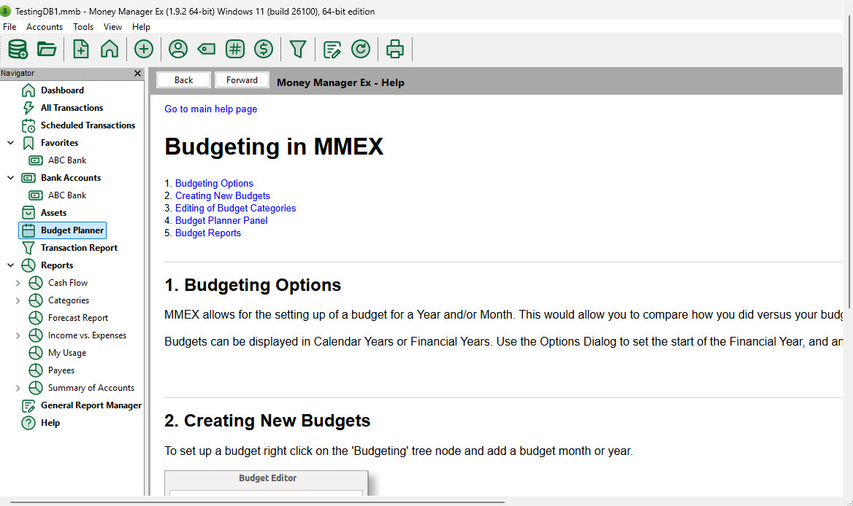The height and width of the screenshot is (506, 853).
Task: Open the Categories report
Action: (x=68, y=300)
